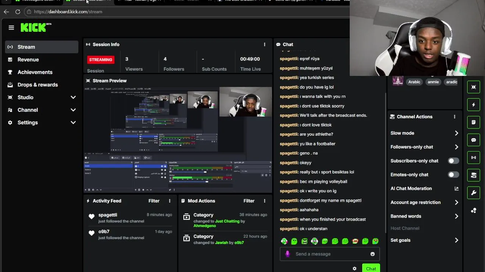Open Channel Actions three-dot options
This screenshot has width=485, height=272.
[454, 117]
